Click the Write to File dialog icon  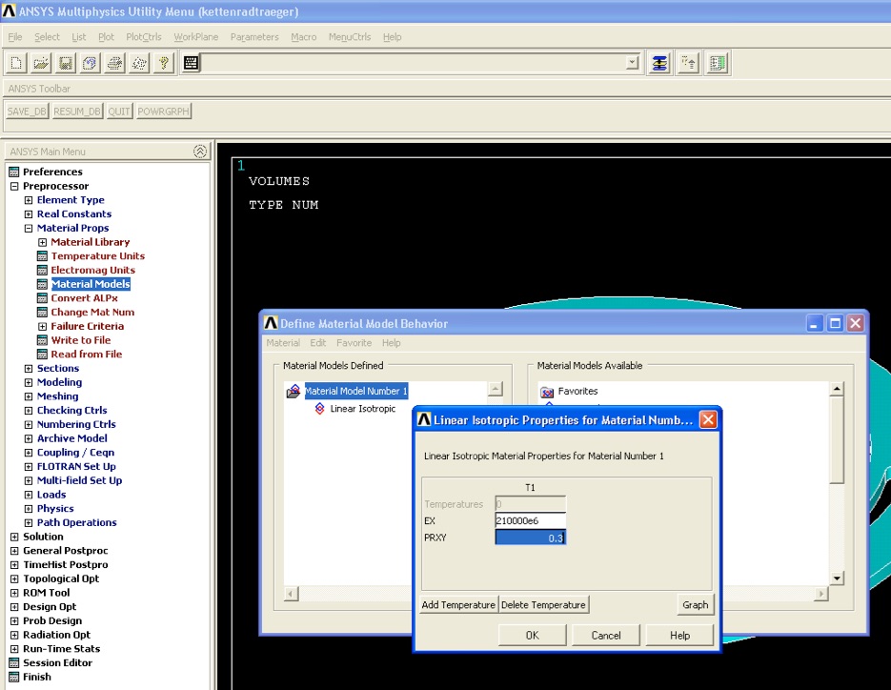(x=42, y=340)
